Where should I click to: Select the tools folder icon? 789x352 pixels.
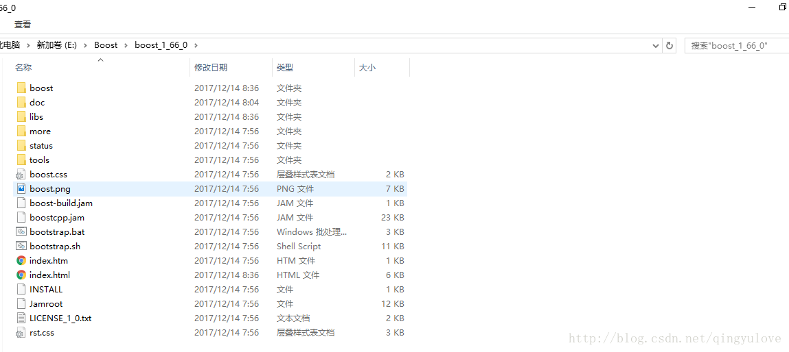[x=21, y=160]
